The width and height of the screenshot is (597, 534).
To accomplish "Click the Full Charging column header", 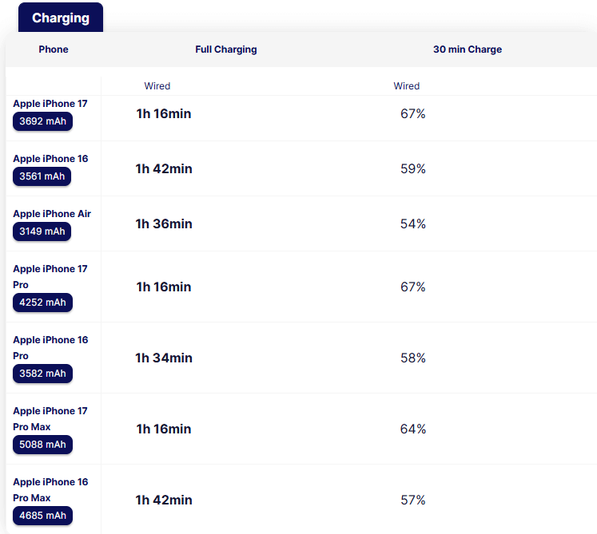I will tap(226, 49).
